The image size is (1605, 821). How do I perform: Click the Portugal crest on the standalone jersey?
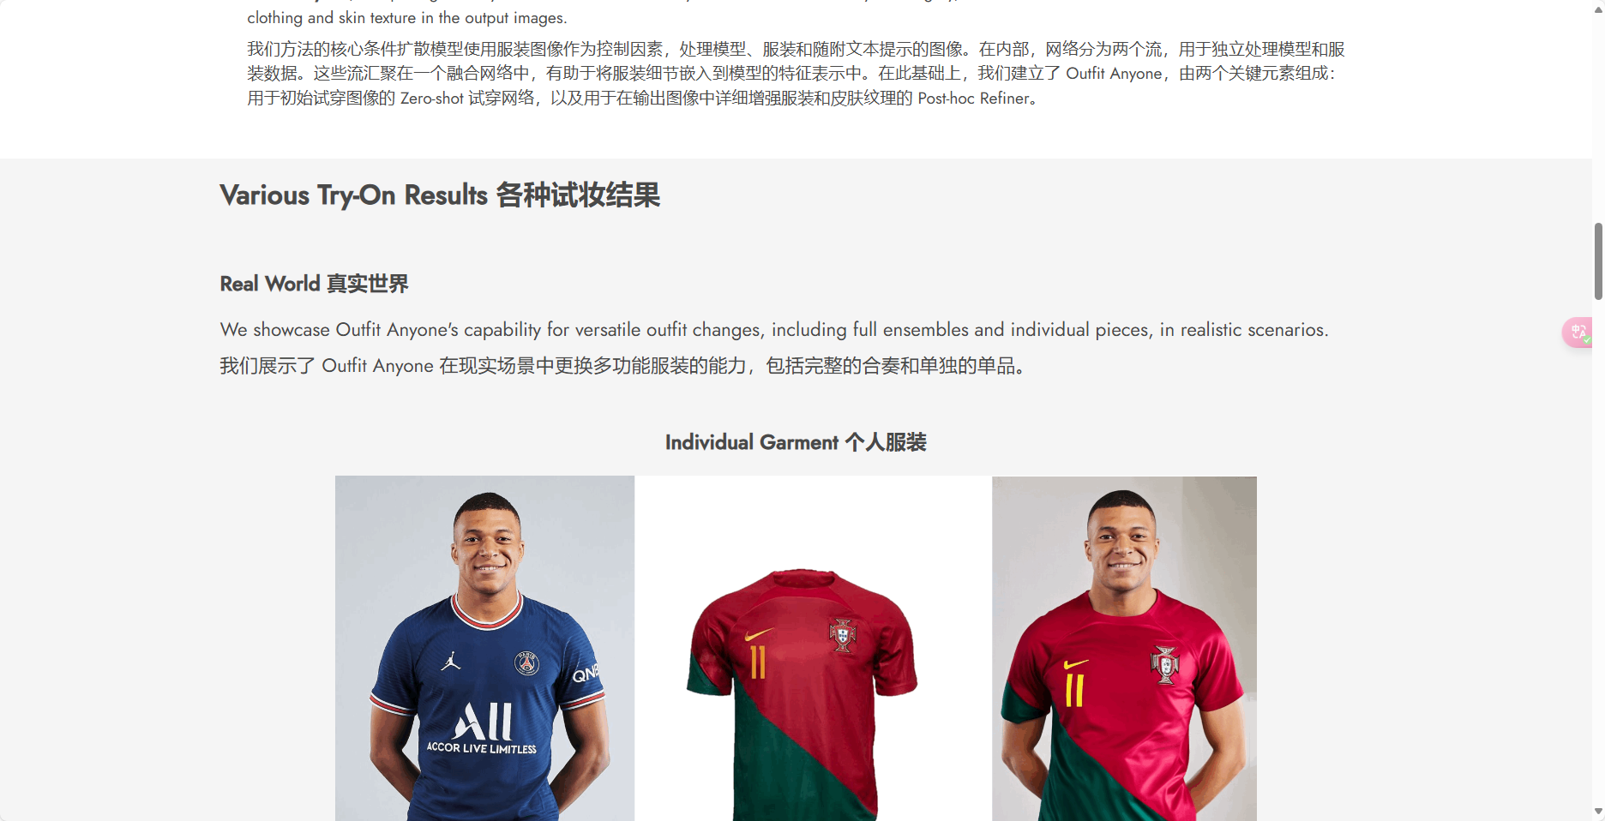(x=842, y=635)
